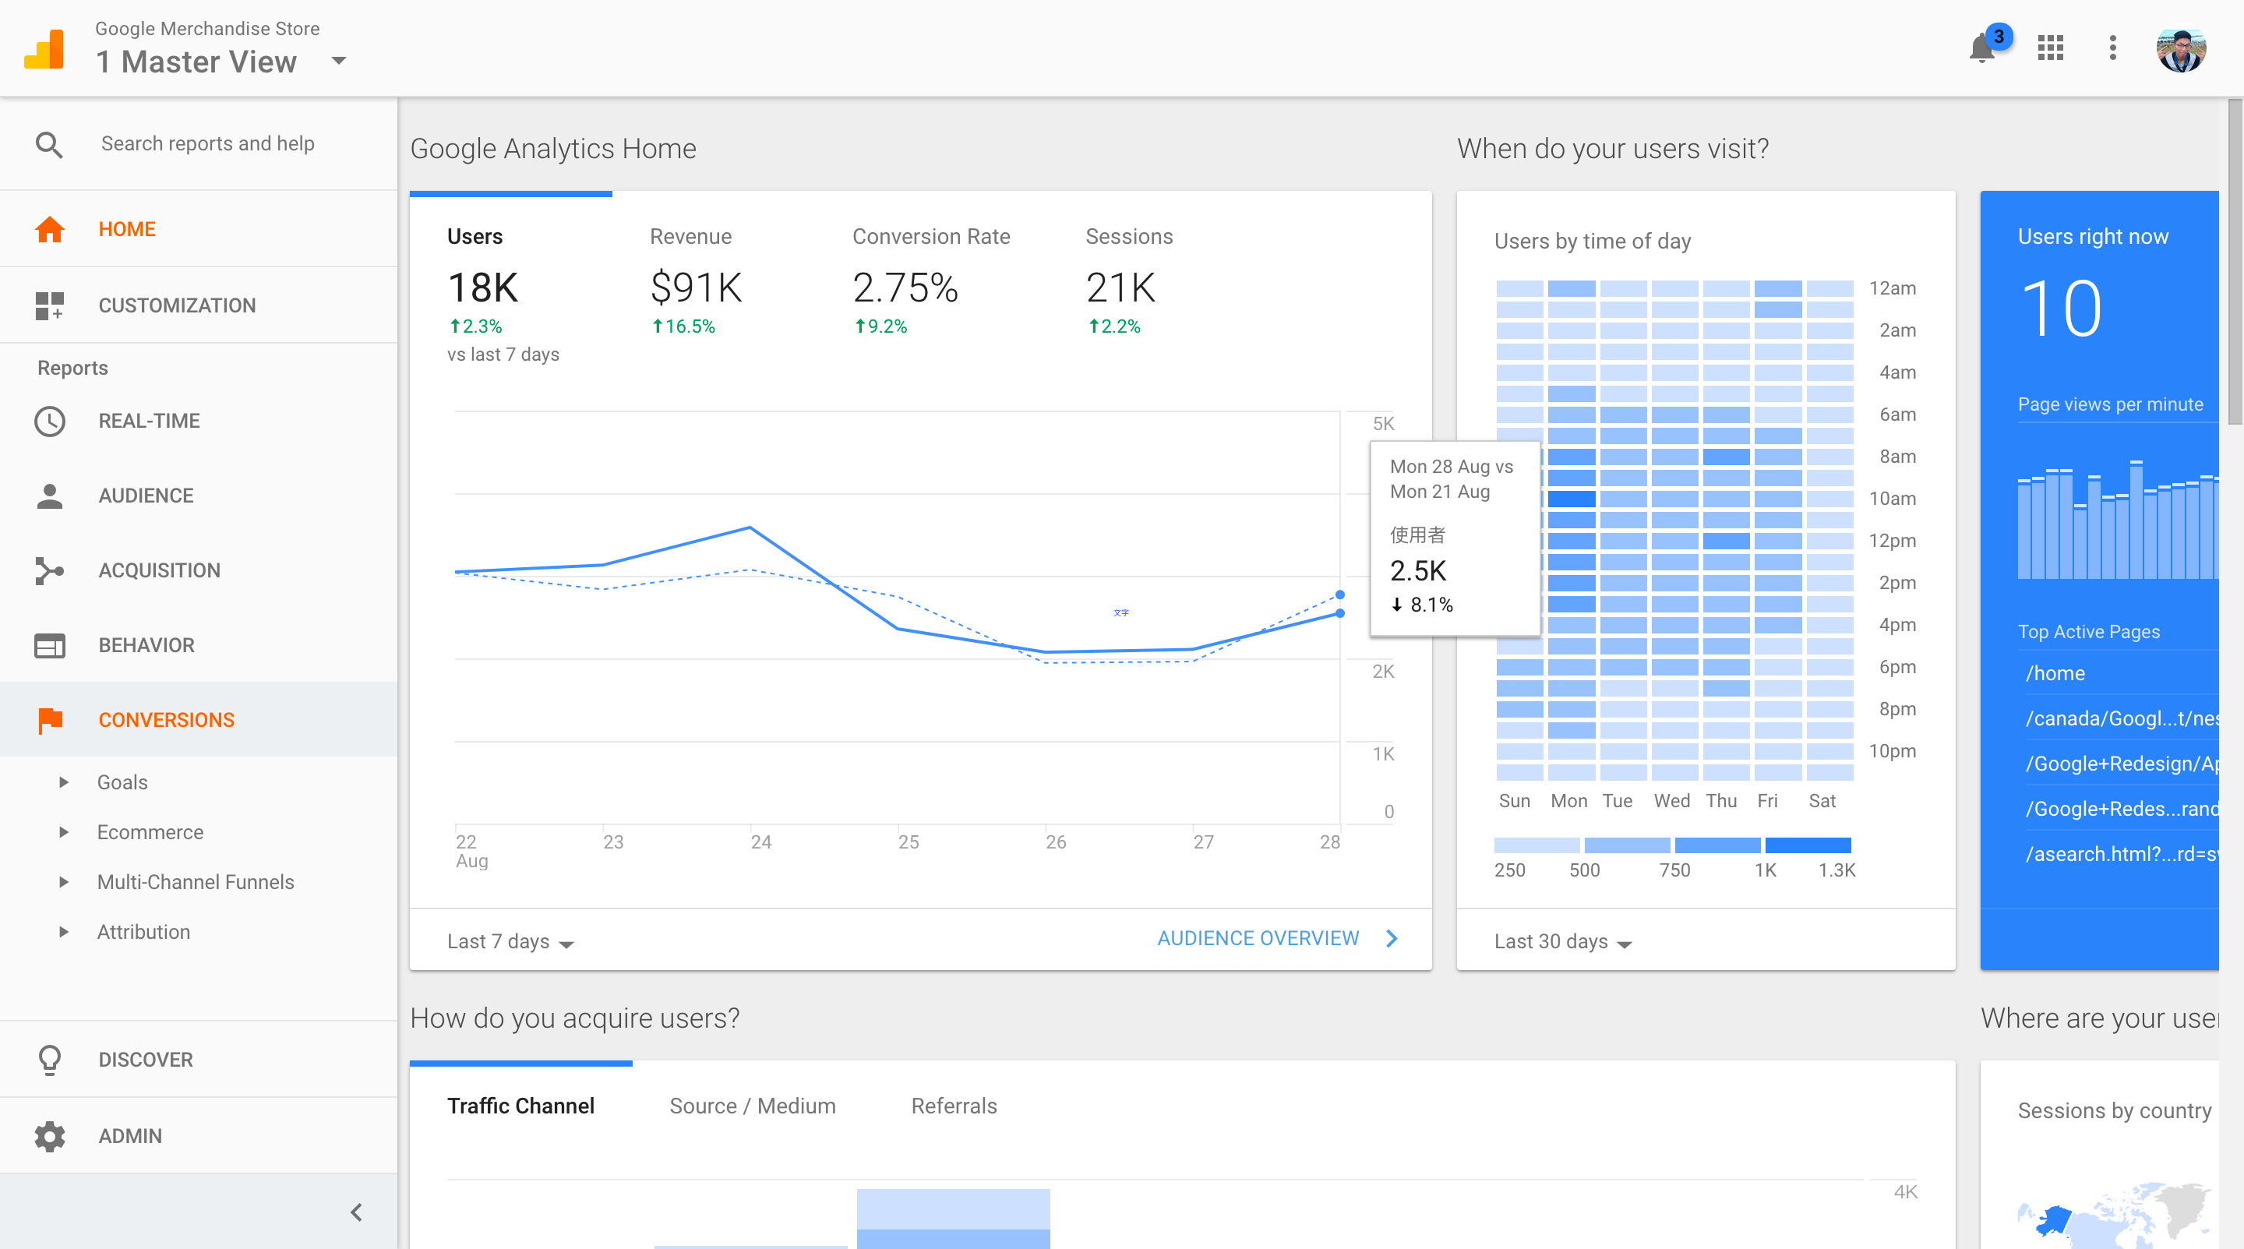Open the /home top active page

tap(2055, 673)
